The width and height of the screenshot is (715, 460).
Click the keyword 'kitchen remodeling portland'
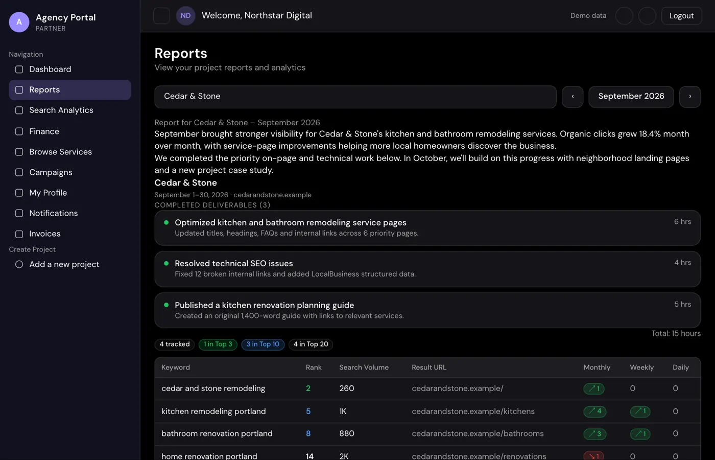tap(213, 411)
